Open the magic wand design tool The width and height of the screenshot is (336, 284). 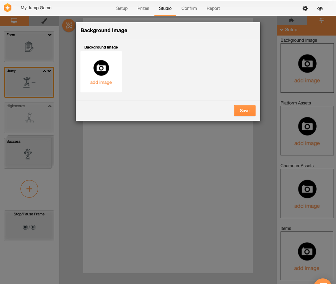point(68,25)
